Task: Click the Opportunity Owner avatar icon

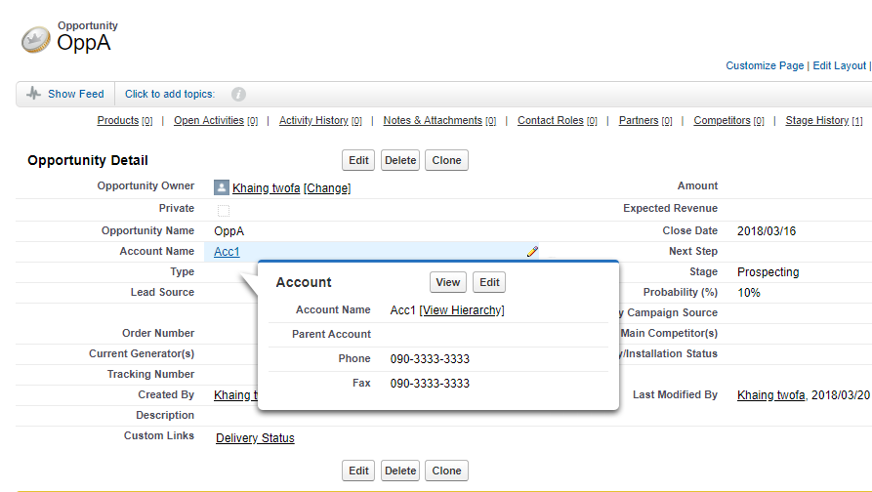Action: (222, 187)
